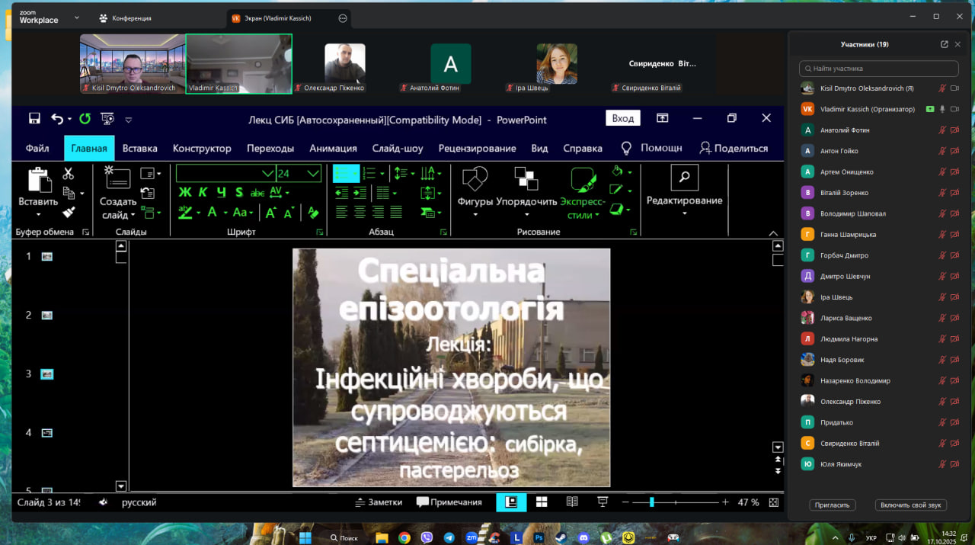Viewport: 975px width, 545px height.
Task: Open the Редактирование search icon
Action: [684, 178]
